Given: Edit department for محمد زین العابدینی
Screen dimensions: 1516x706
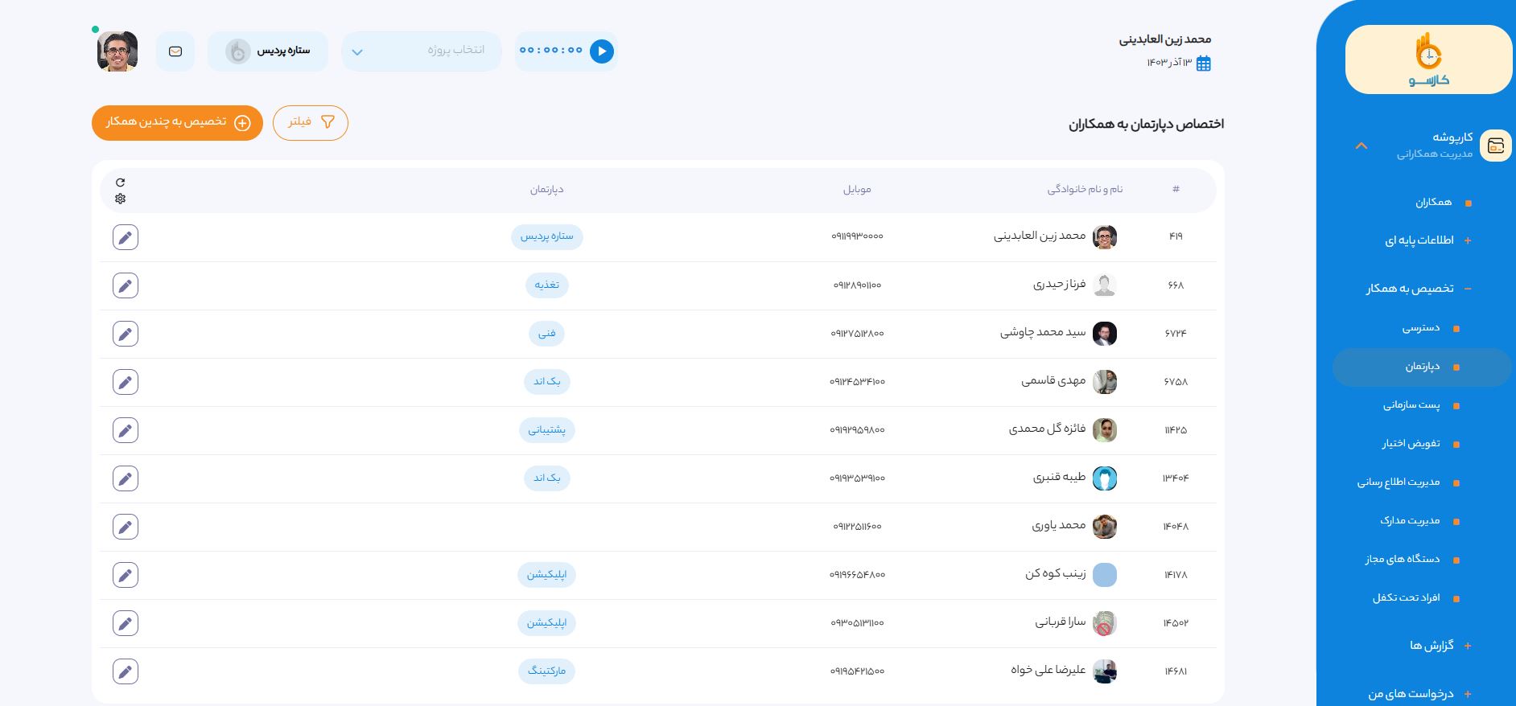Looking at the screenshot, I should click(x=126, y=237).
